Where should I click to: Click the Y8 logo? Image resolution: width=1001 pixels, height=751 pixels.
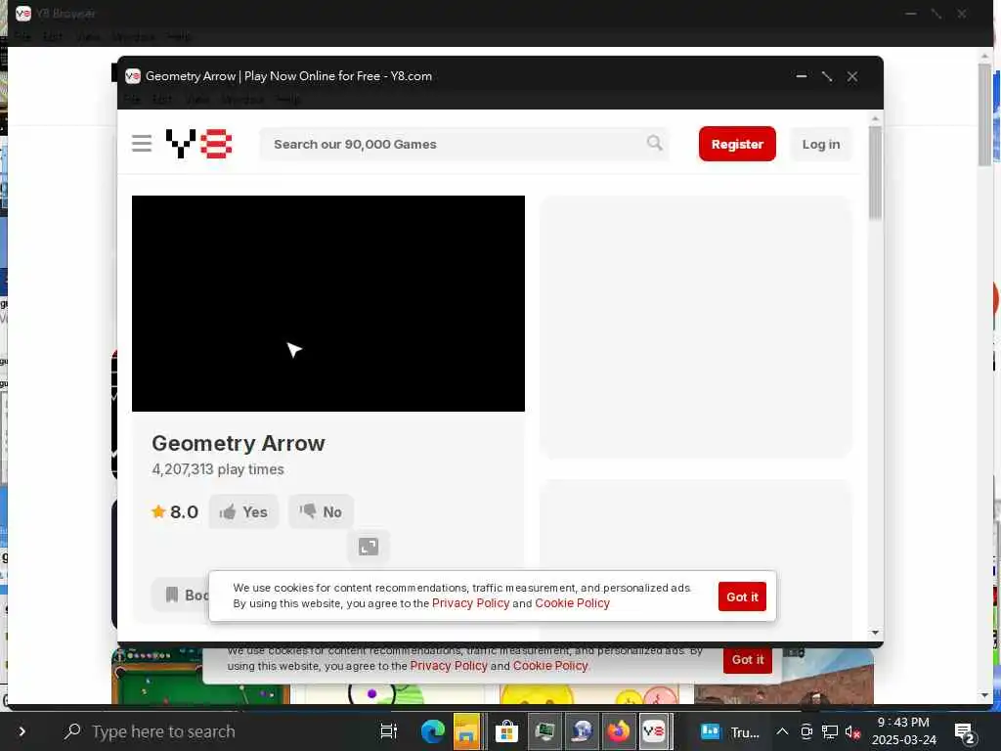(x=198, y=144)
